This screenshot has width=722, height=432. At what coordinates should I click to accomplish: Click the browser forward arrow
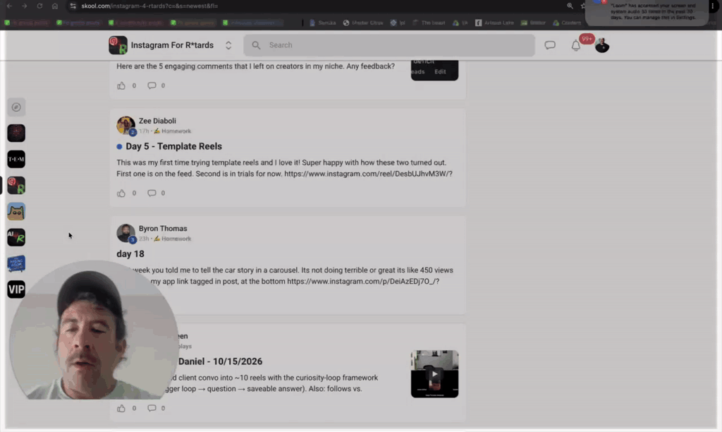tap(25, 6)
